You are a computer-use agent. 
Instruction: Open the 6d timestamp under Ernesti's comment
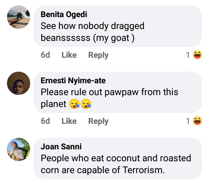click(x=45, y=121)
